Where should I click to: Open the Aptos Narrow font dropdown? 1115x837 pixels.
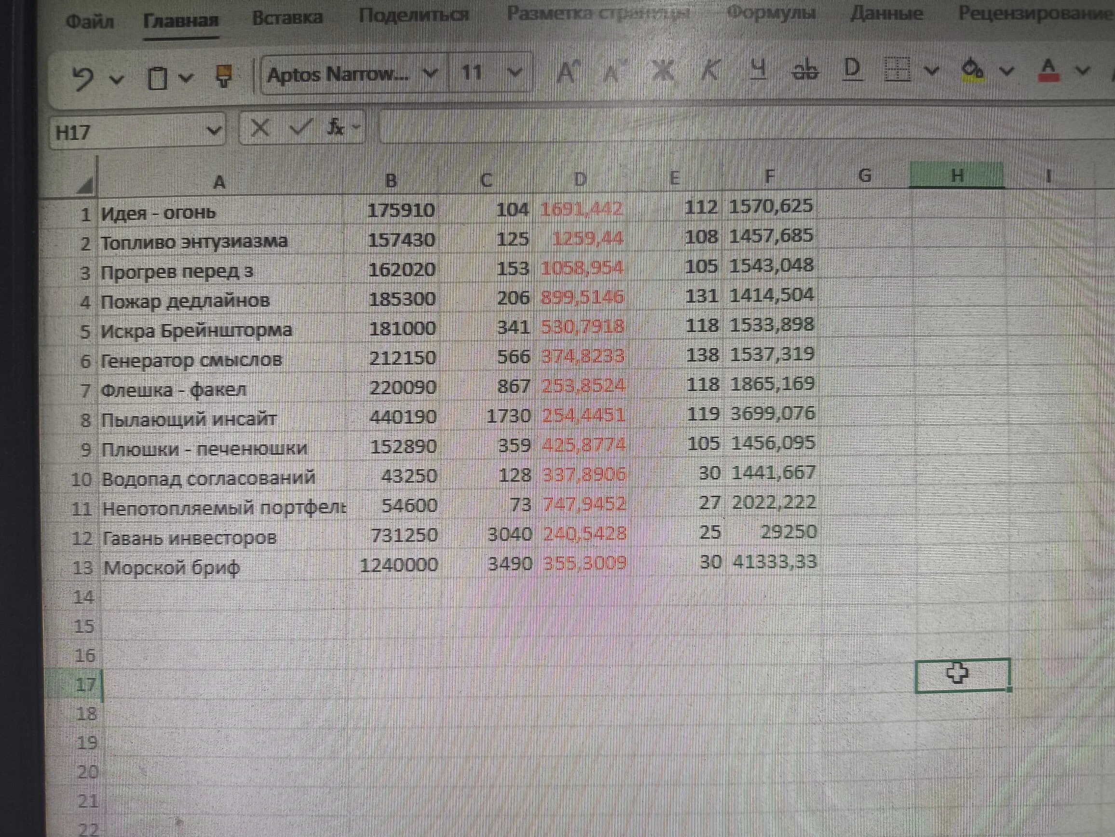(x=430, y=74)
